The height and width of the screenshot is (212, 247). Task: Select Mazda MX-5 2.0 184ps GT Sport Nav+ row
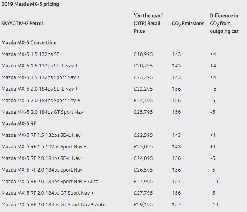tap(44, 112)
